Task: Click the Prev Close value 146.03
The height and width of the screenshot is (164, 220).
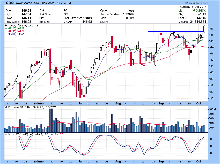Action: click(26, 22)
